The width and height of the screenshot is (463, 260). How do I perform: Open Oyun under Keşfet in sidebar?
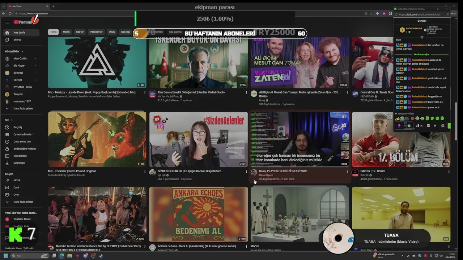pyautogui.click(x=21, y=195)
